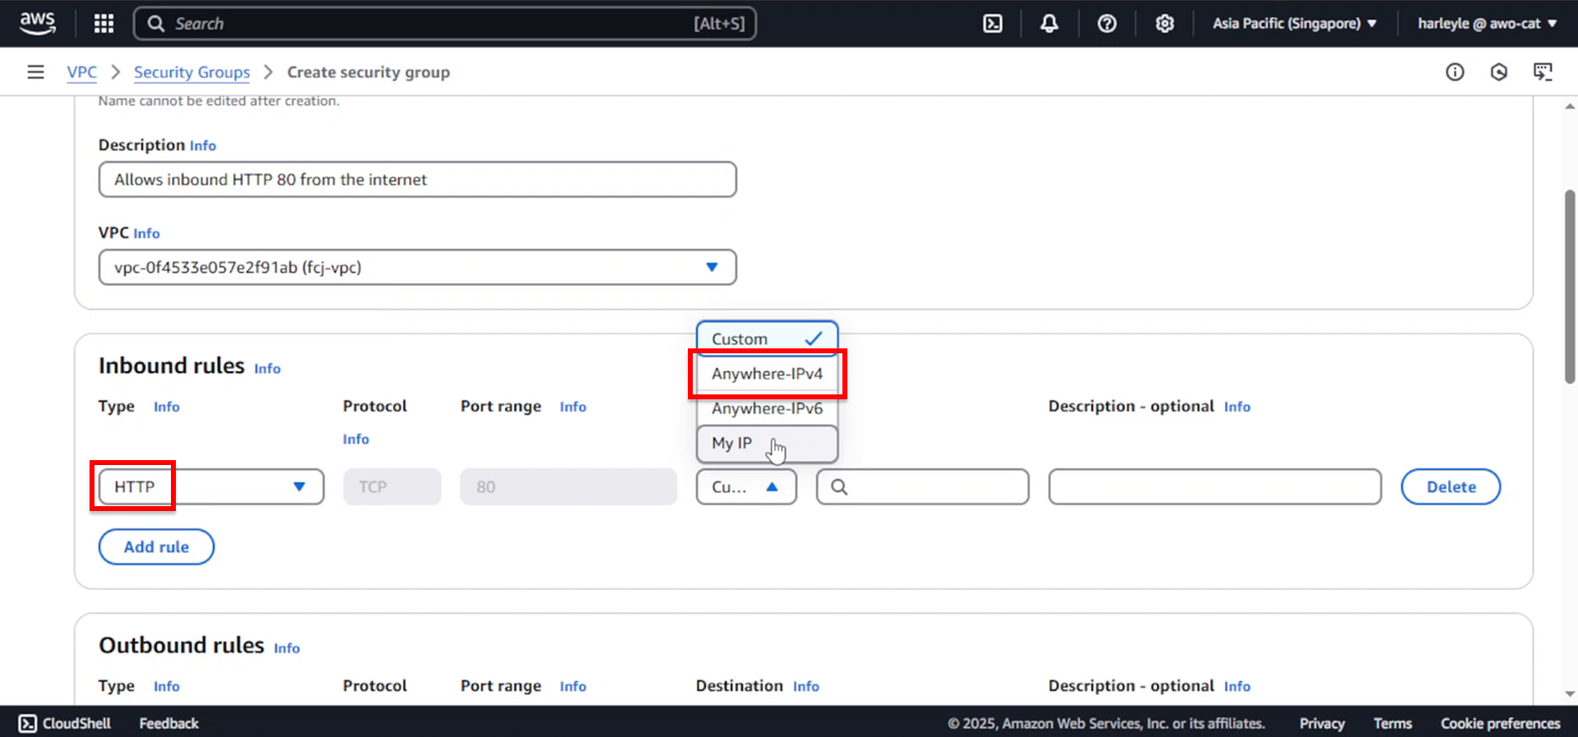This screenshot has height=737, width=1578.
Task: Open the Terms footer link
Action: [x=1392, y=723]
